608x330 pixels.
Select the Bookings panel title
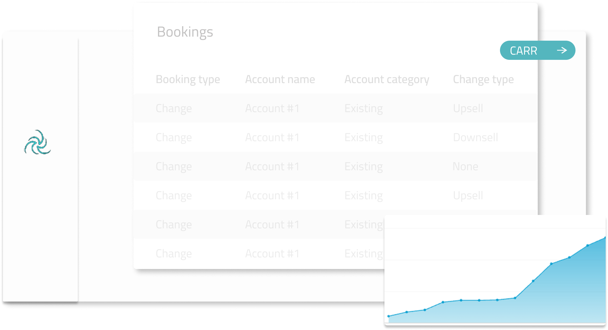(x=185, y=32)
